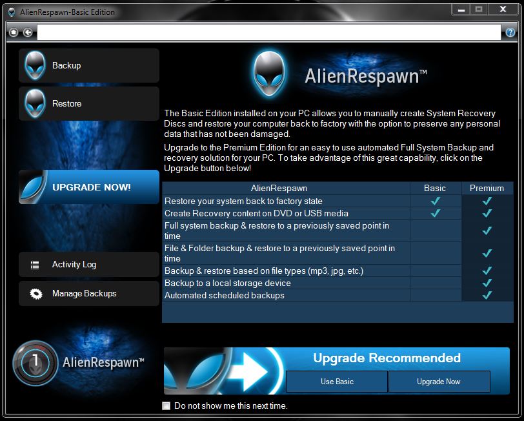Click the gear icon beside Manage Backups
524x421 pixels.
[x=35, y=294]
